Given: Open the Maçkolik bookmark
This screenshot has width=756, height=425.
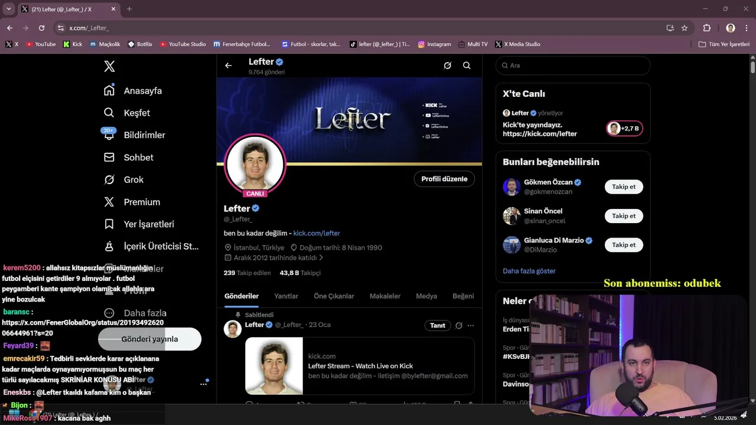Looking at the screenshot, I should click(x=105, y=44).
